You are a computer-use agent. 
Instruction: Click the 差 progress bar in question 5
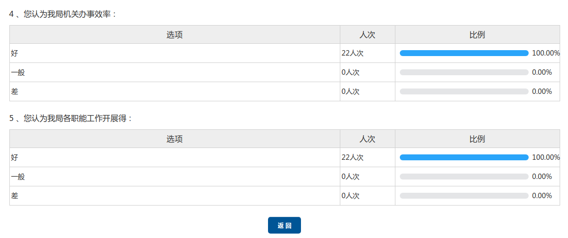pos(464,196)
